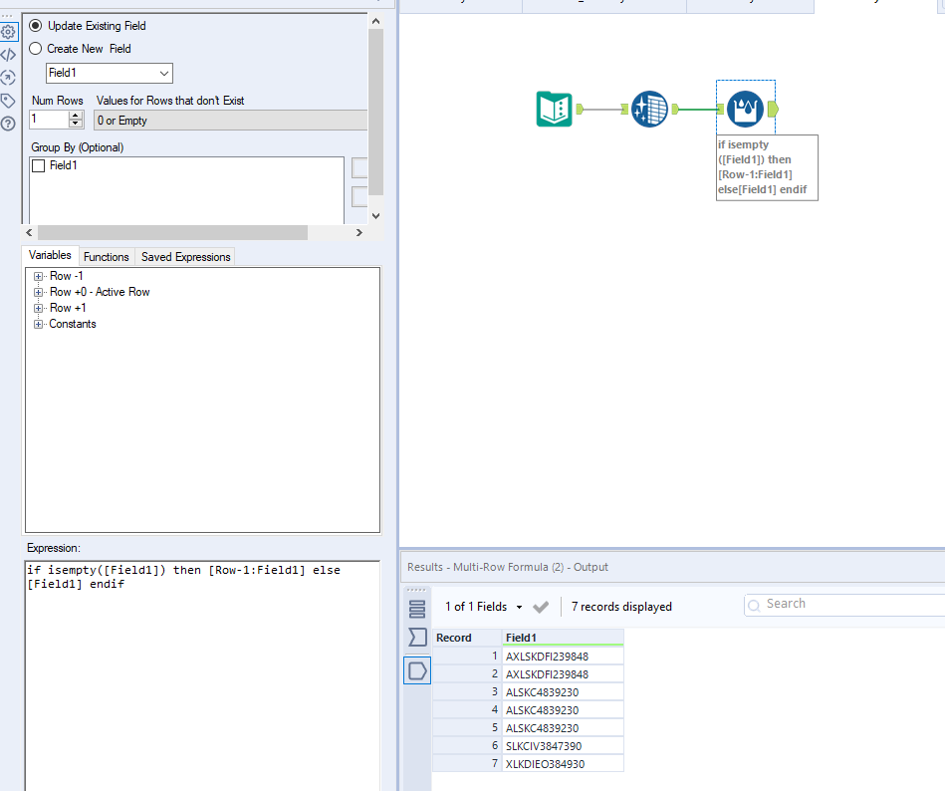Select the output anchor icon in Results pane

click(x=416, y=670)
